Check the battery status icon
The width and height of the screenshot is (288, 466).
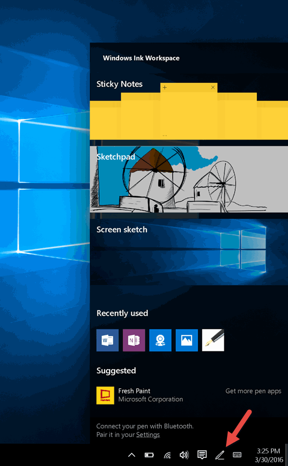coord(149,455)
